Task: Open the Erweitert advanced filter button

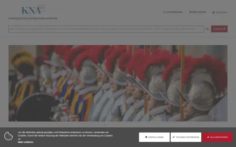Action: (x=219, y=29)
